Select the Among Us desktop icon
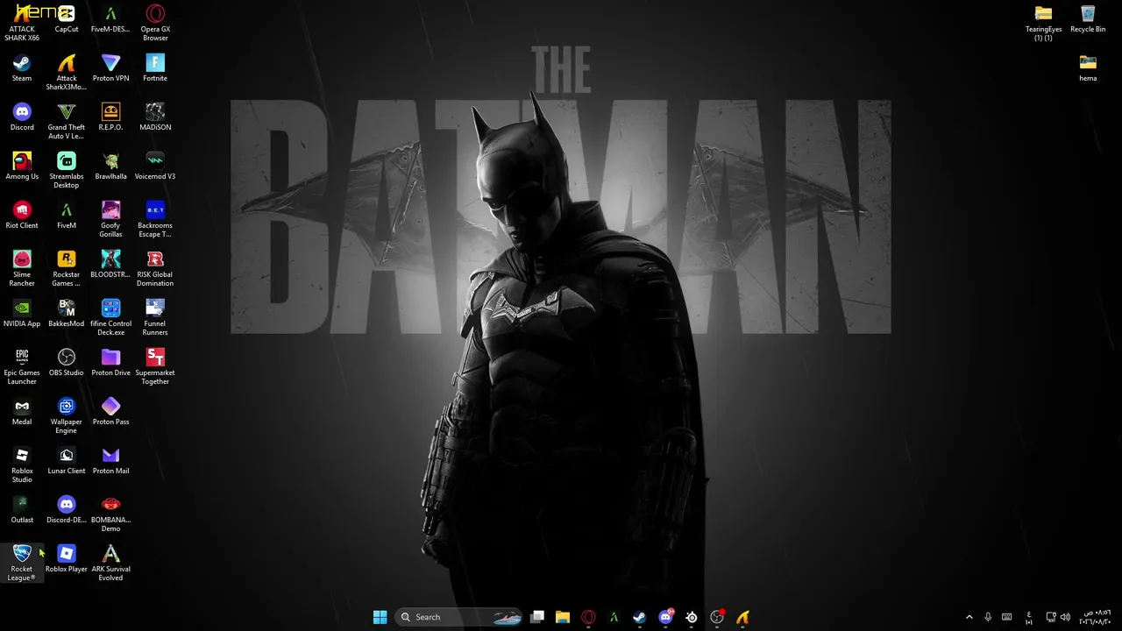 click(x=22, y=167)
